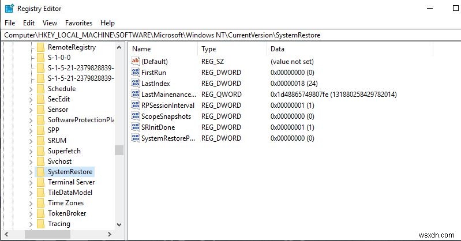Expand the SPP key

coord(31,131)
